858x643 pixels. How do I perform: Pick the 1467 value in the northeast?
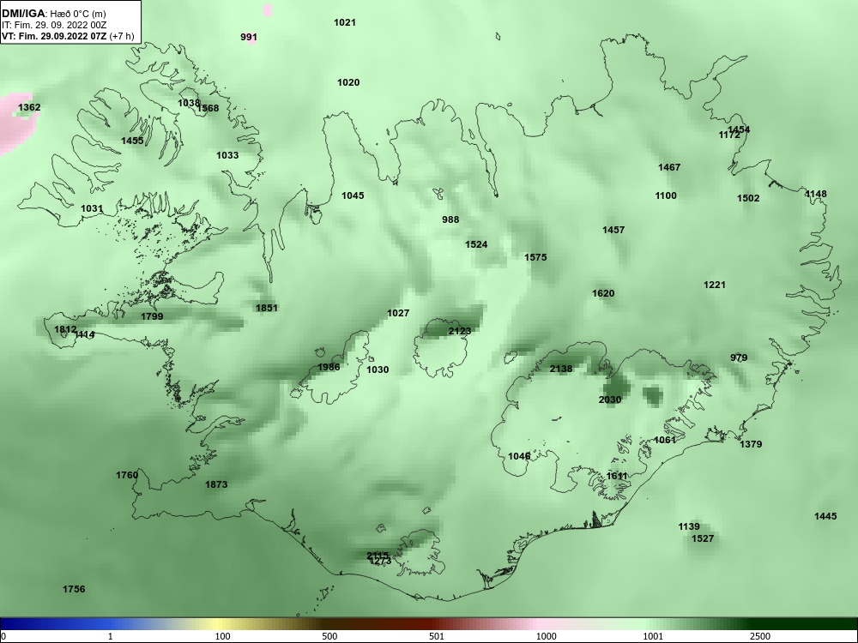coord(669,167)
